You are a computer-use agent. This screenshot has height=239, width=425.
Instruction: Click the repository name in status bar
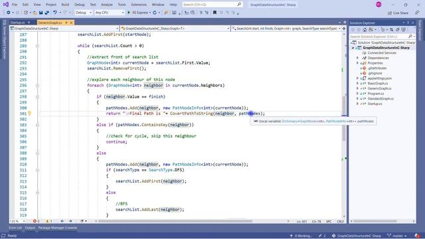[x=359, y=236]
